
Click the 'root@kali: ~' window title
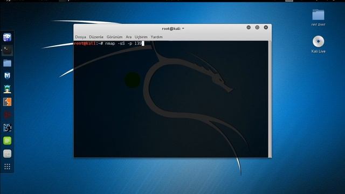[x=173, y=29]
